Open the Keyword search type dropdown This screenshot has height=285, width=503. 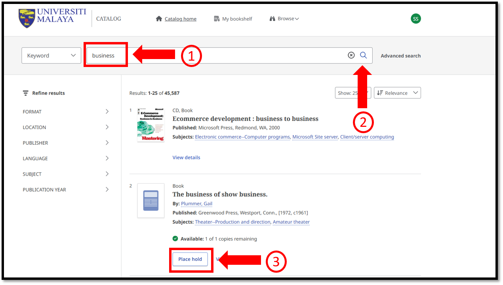point(51,55)
